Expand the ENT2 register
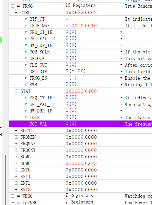This screenshot has height=205, width=152. pyautogui.click(x=16, y=183)
